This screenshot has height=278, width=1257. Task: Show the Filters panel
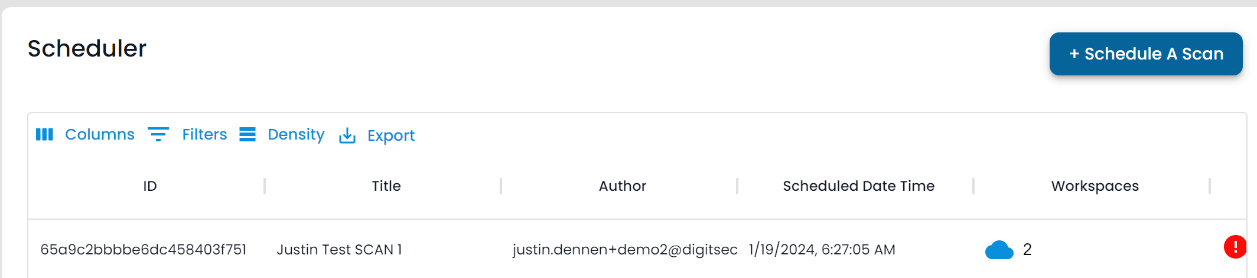click(x=187, y=134)
